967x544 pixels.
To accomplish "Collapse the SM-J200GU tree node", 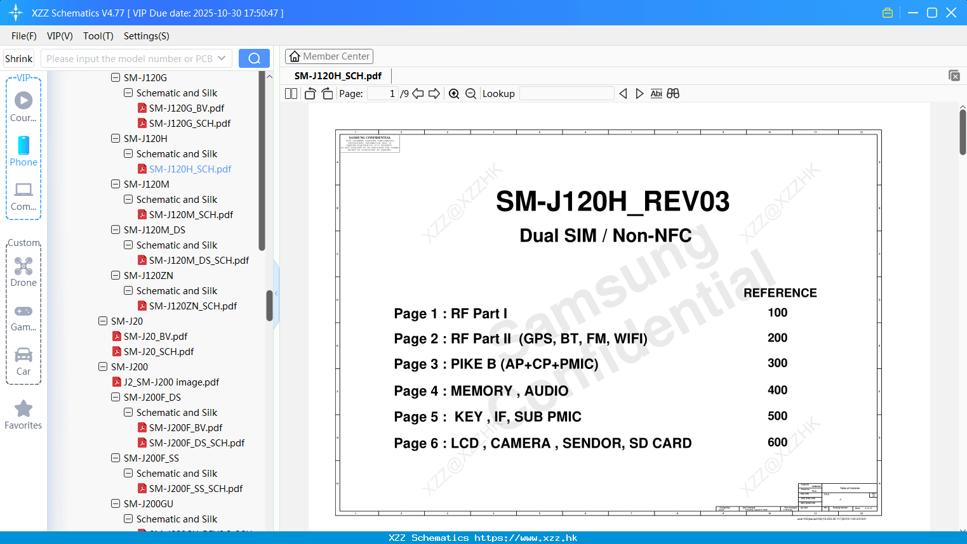I will tap(116, 503).
